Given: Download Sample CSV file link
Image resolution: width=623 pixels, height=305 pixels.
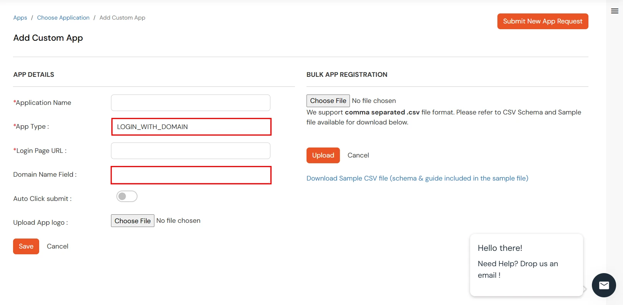Looking at the screenshot, I should [418, 178].
